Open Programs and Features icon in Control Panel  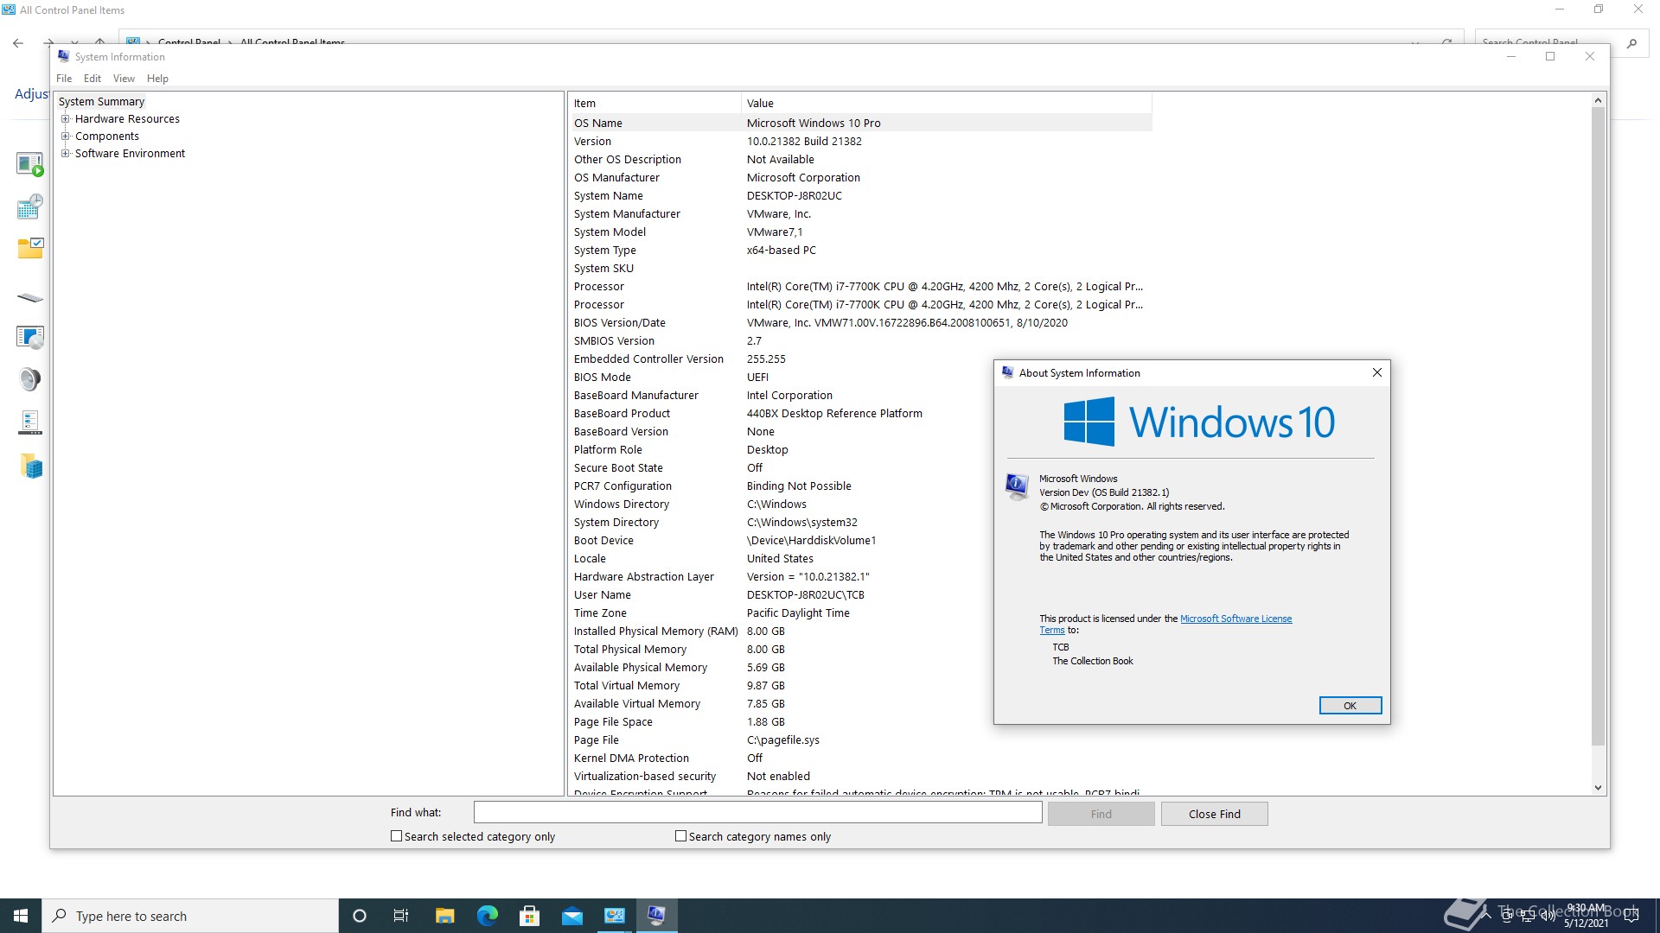30,337
